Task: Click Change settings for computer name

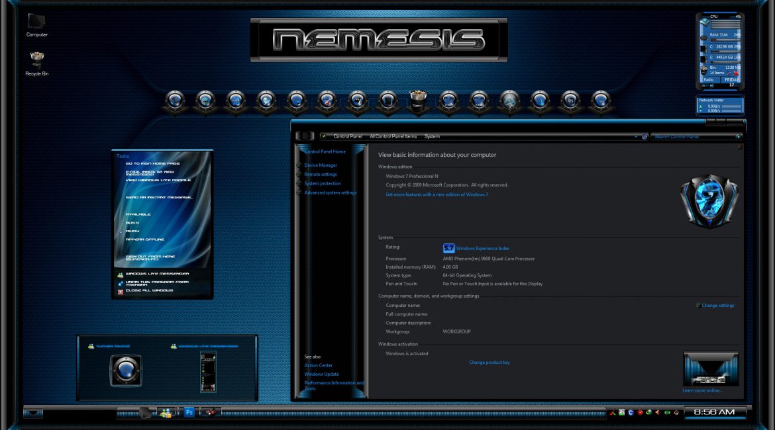Action: (x=717, y=306)
